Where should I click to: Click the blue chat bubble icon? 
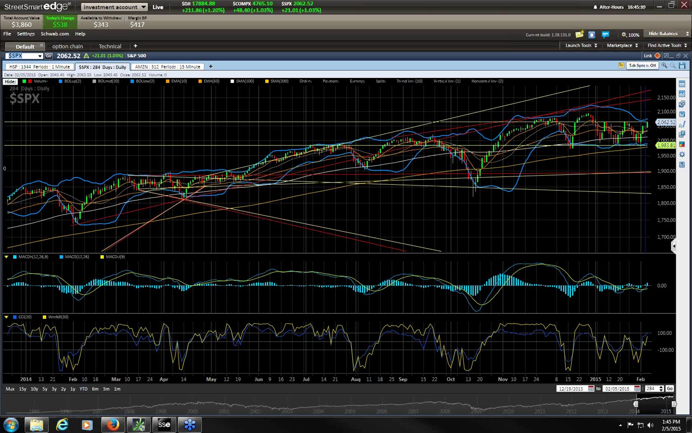(605, 35)
